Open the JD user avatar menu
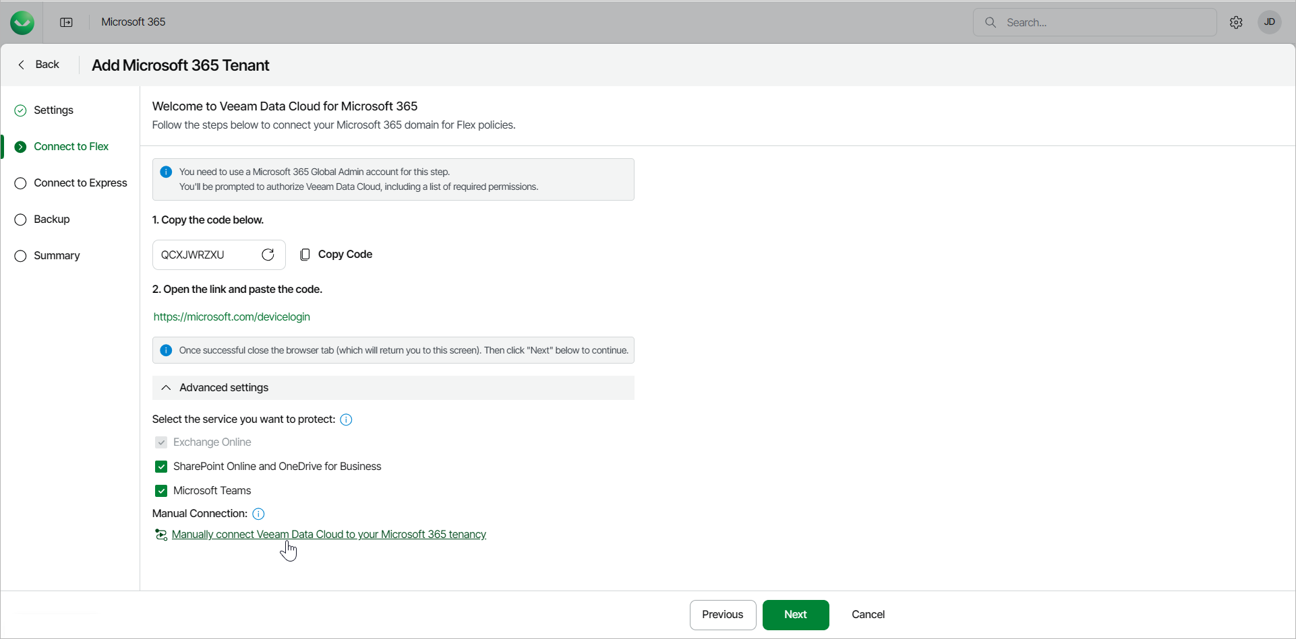Image resolution: width=1296 pixels, height=639 pixels. [1269, 22]
